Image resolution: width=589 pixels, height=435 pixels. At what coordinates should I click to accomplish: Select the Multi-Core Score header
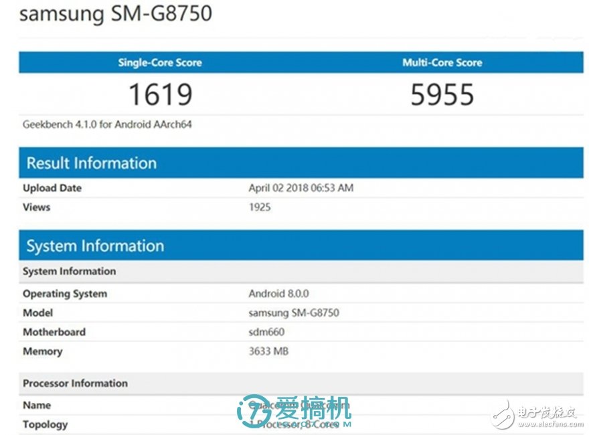pyautogui.click(x=442, y=62)
